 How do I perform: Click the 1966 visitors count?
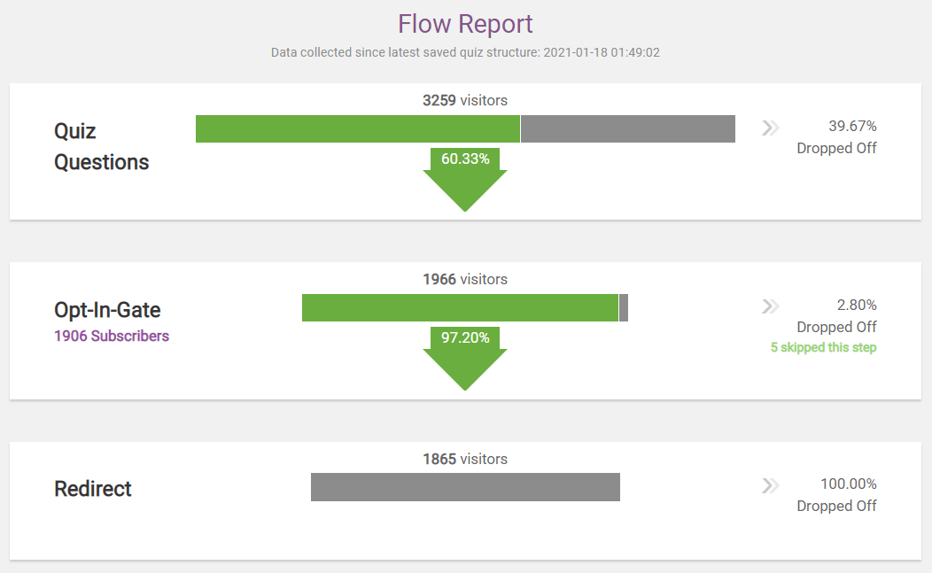[x=465, y=279]
